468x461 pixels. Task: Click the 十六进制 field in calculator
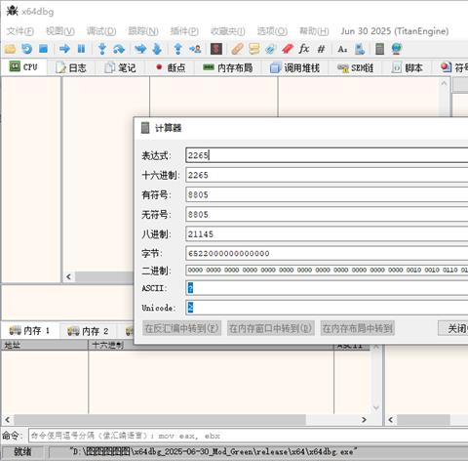pos(327,175)
